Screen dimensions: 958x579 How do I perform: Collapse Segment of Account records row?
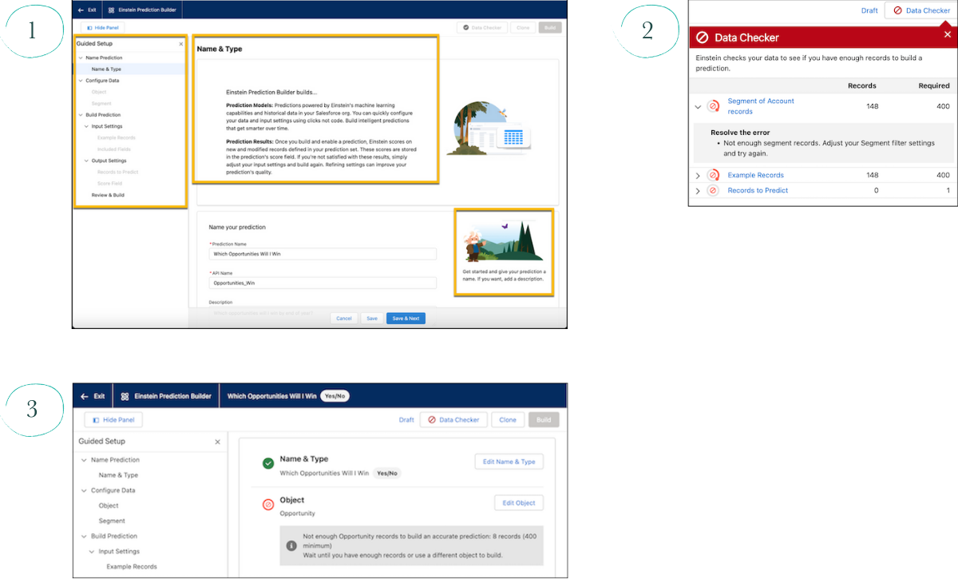tap(698, 106)
